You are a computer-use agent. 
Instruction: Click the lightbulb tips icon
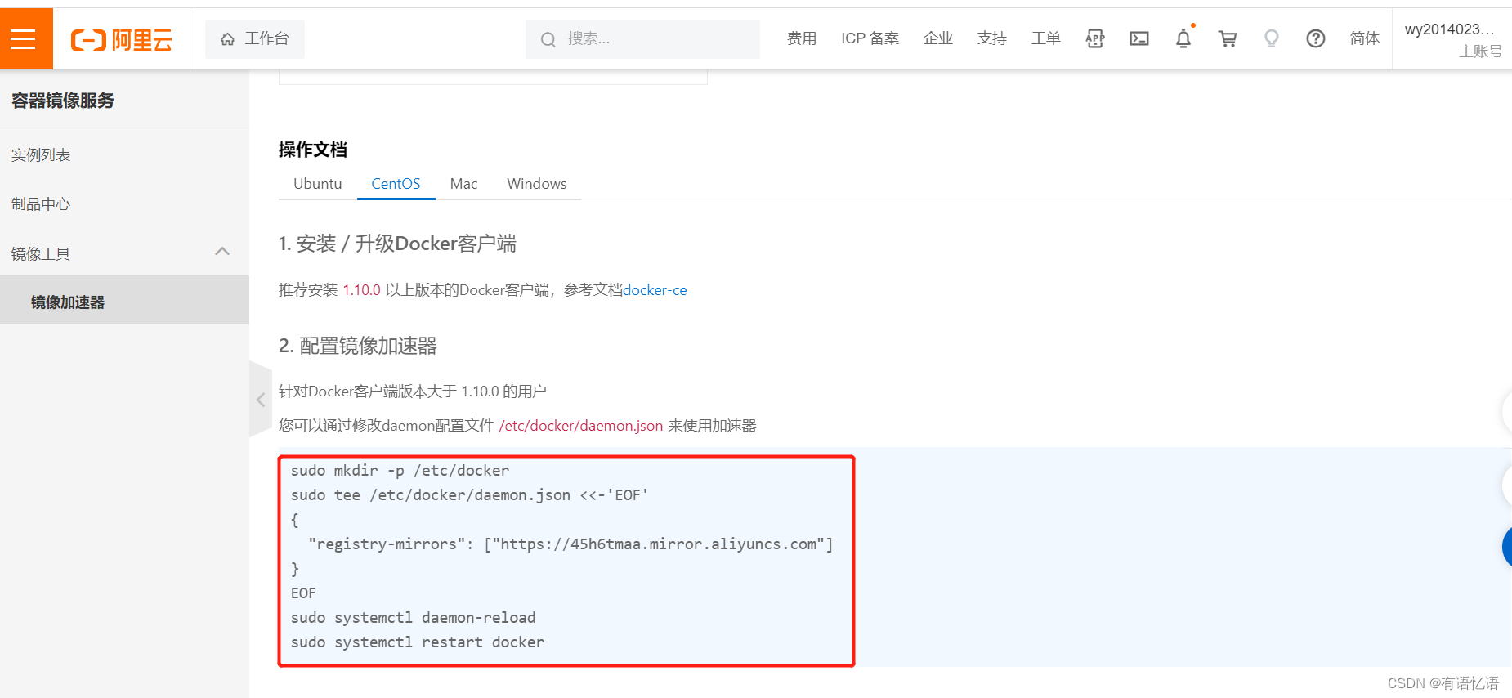tap(1272, 38)
